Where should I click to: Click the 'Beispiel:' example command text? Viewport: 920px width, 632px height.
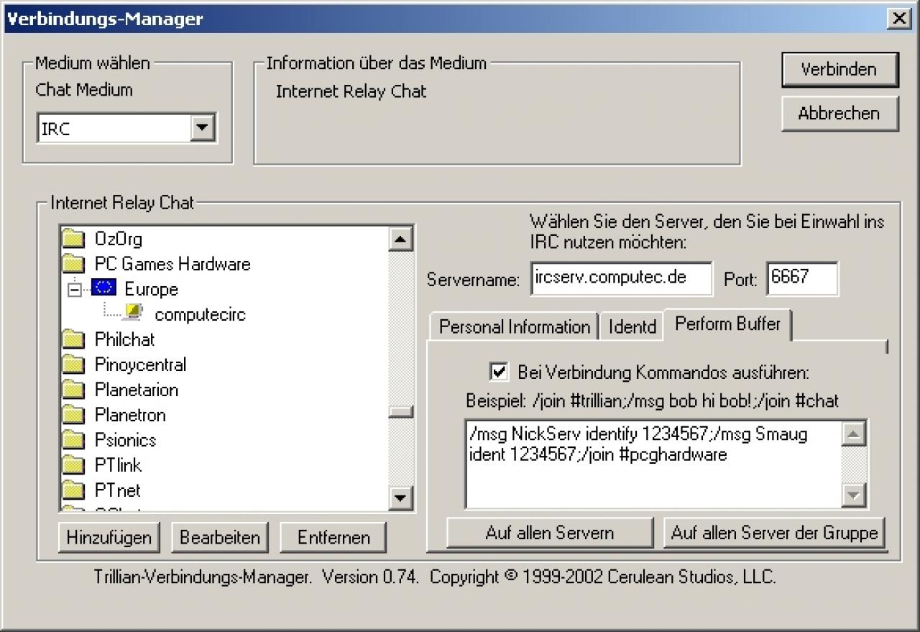(x=652, y=400)
